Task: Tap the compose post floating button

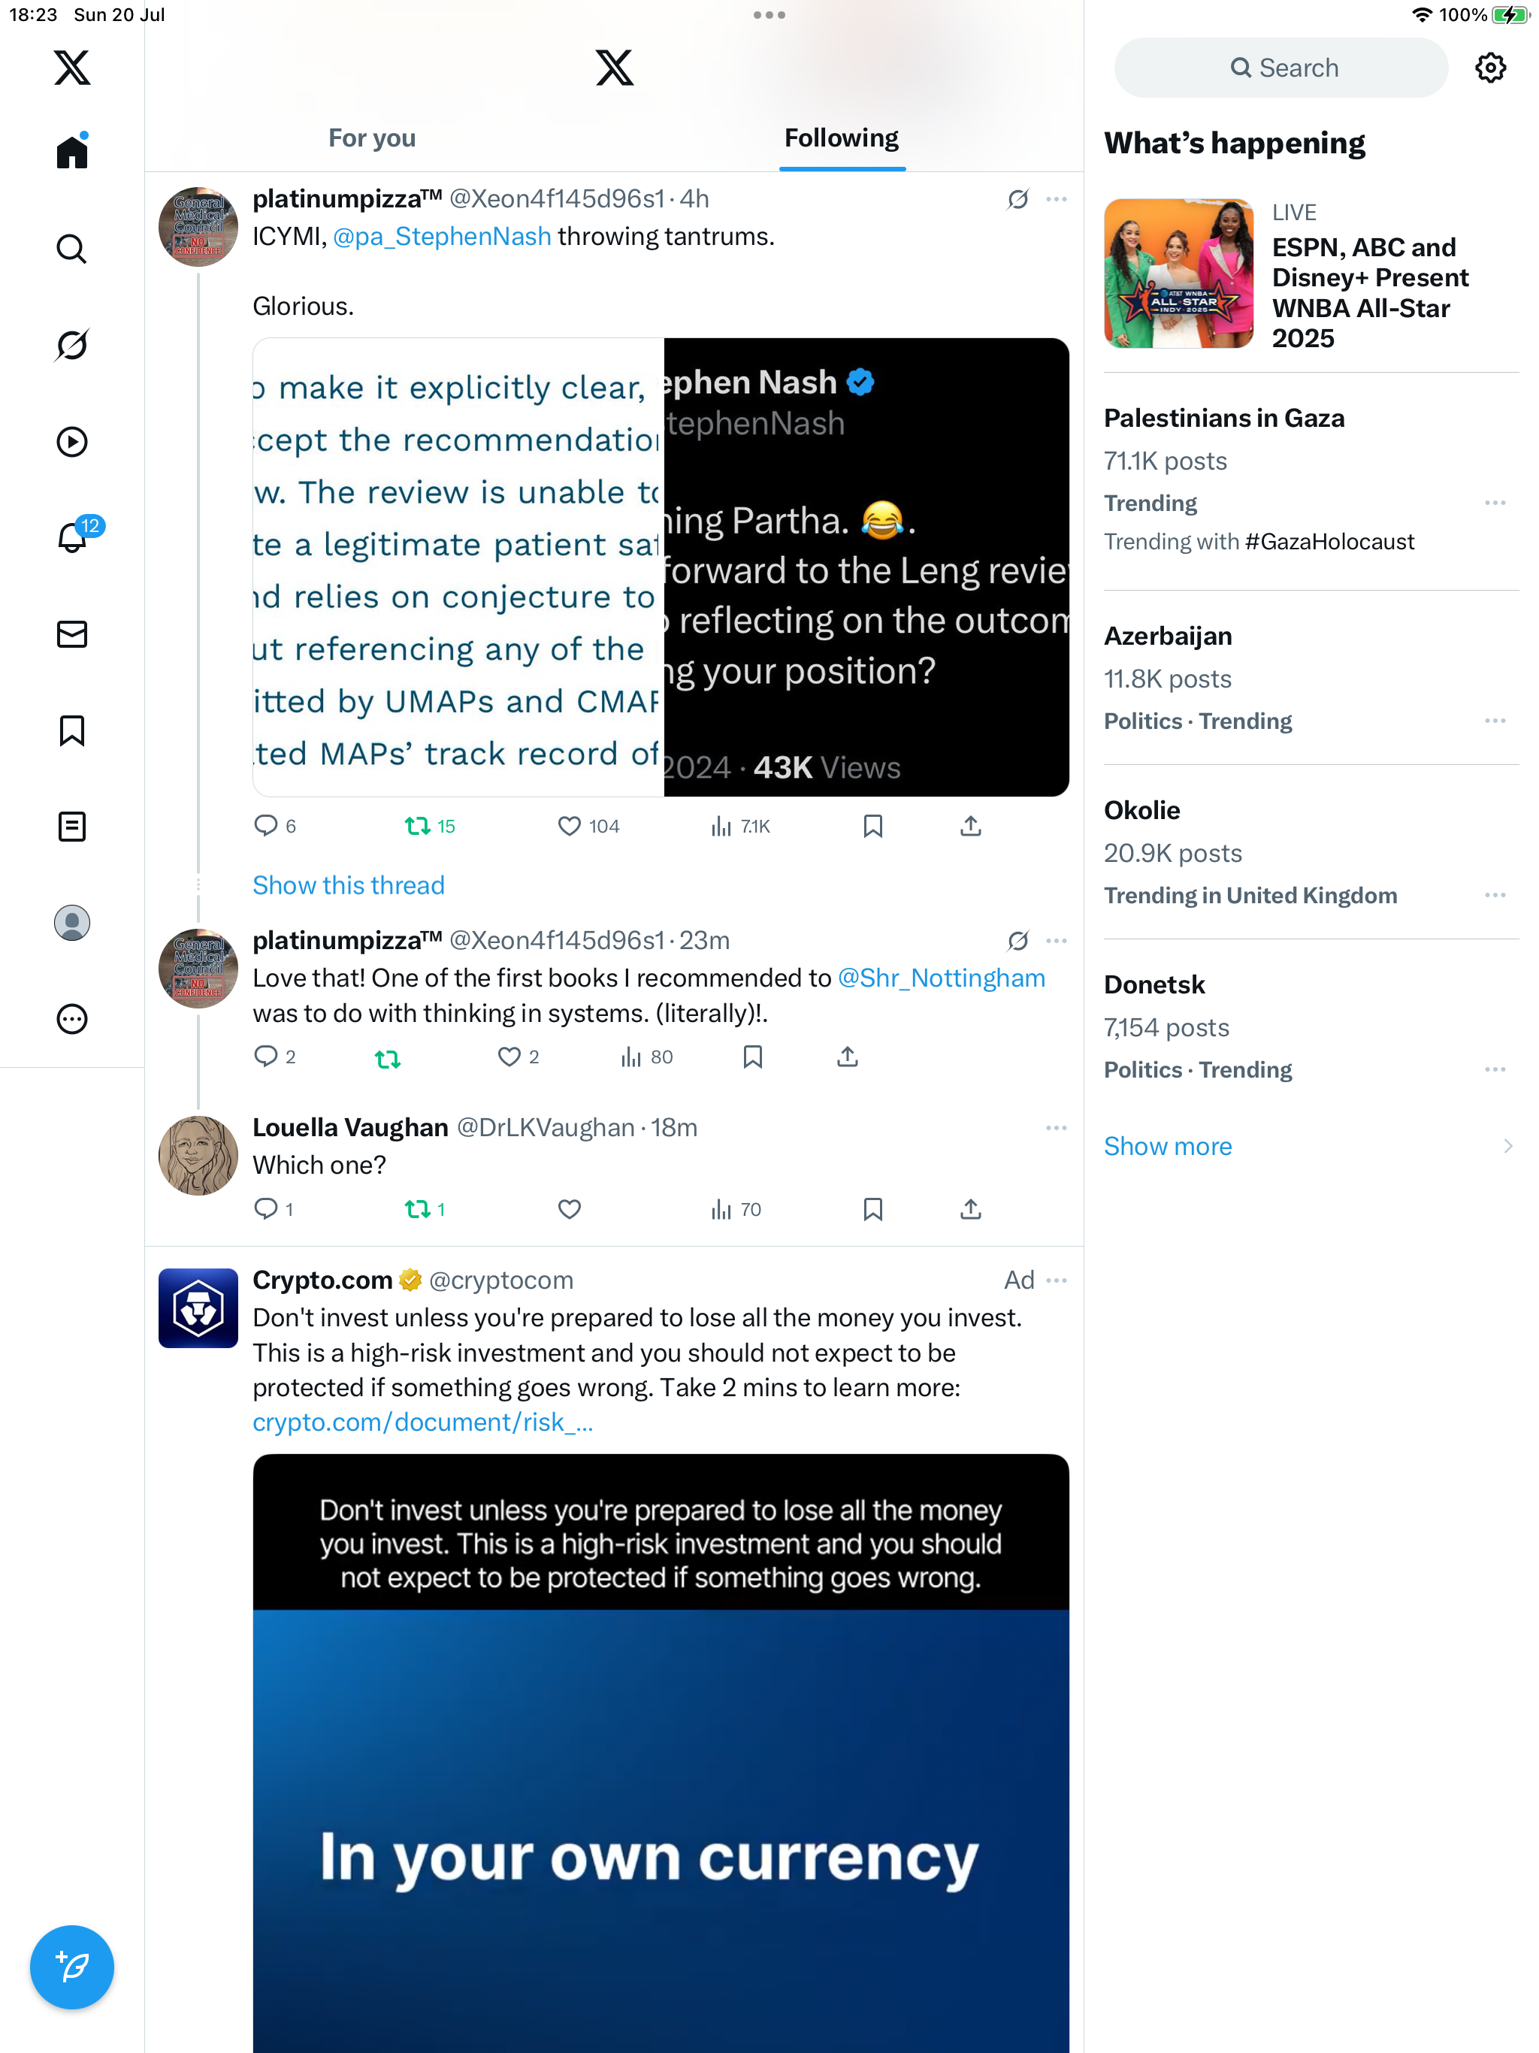Action: coord(71,1967)
